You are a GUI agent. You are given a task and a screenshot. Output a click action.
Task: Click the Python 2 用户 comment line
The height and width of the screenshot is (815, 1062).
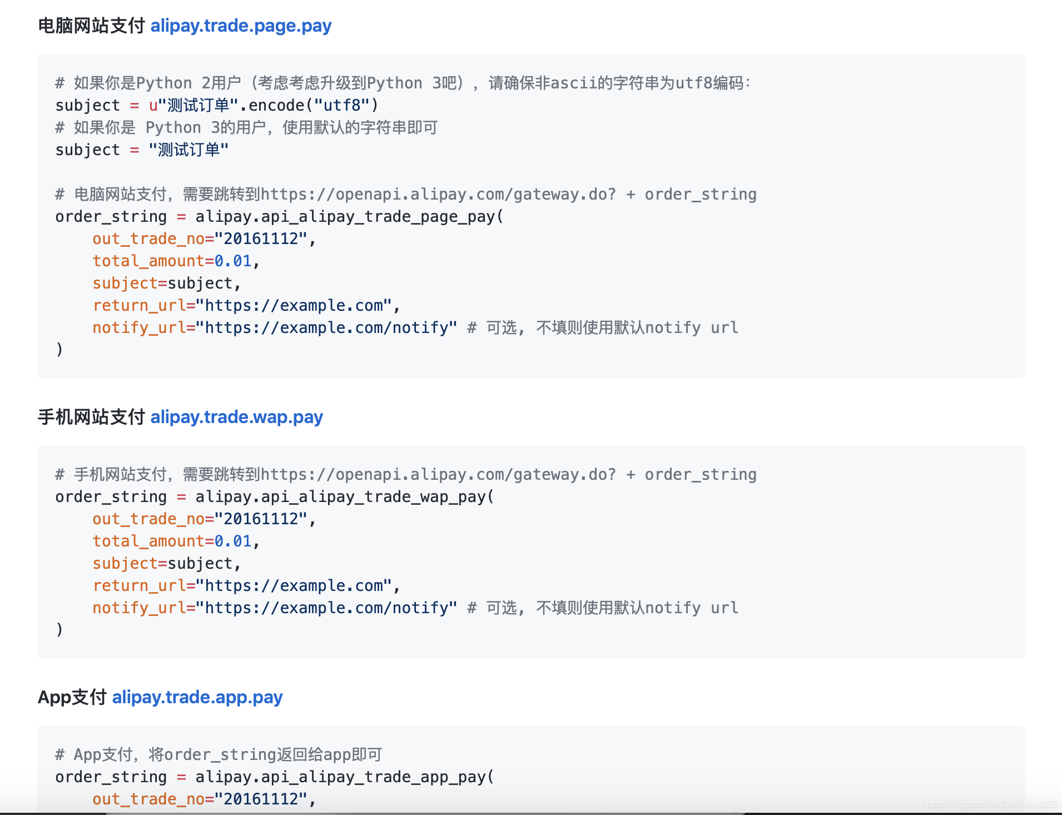coord(403,83)
